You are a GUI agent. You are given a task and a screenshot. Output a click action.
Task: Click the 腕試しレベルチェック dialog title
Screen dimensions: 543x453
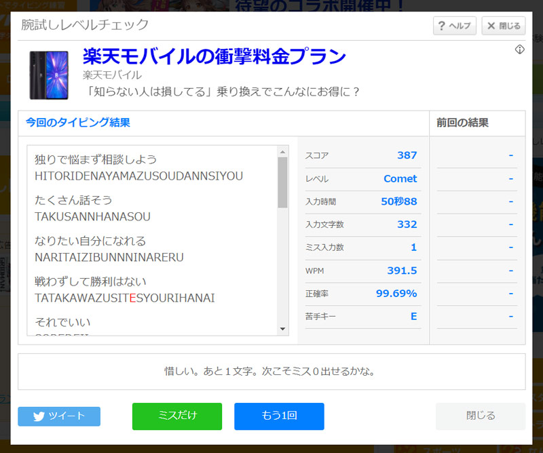pos(85,25)
